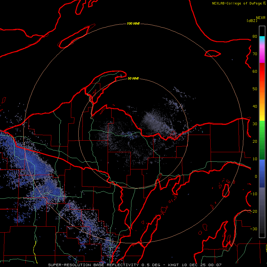Click the 50 dBZ scale value
Viewport: 267px width, 267px height.
click(x=255, y=89)
